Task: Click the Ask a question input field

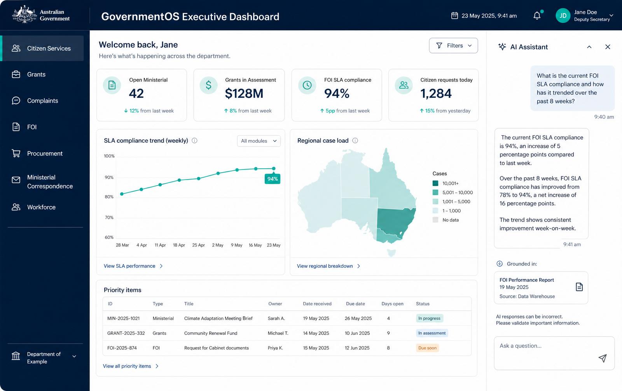Action: (554, 353)
